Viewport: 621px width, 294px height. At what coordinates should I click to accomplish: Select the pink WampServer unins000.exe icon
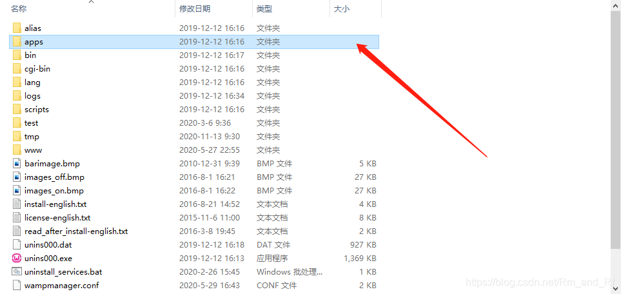17,259
